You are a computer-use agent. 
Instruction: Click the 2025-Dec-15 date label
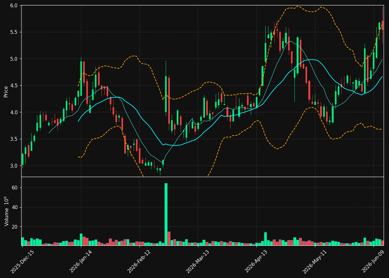pos(22,262)
